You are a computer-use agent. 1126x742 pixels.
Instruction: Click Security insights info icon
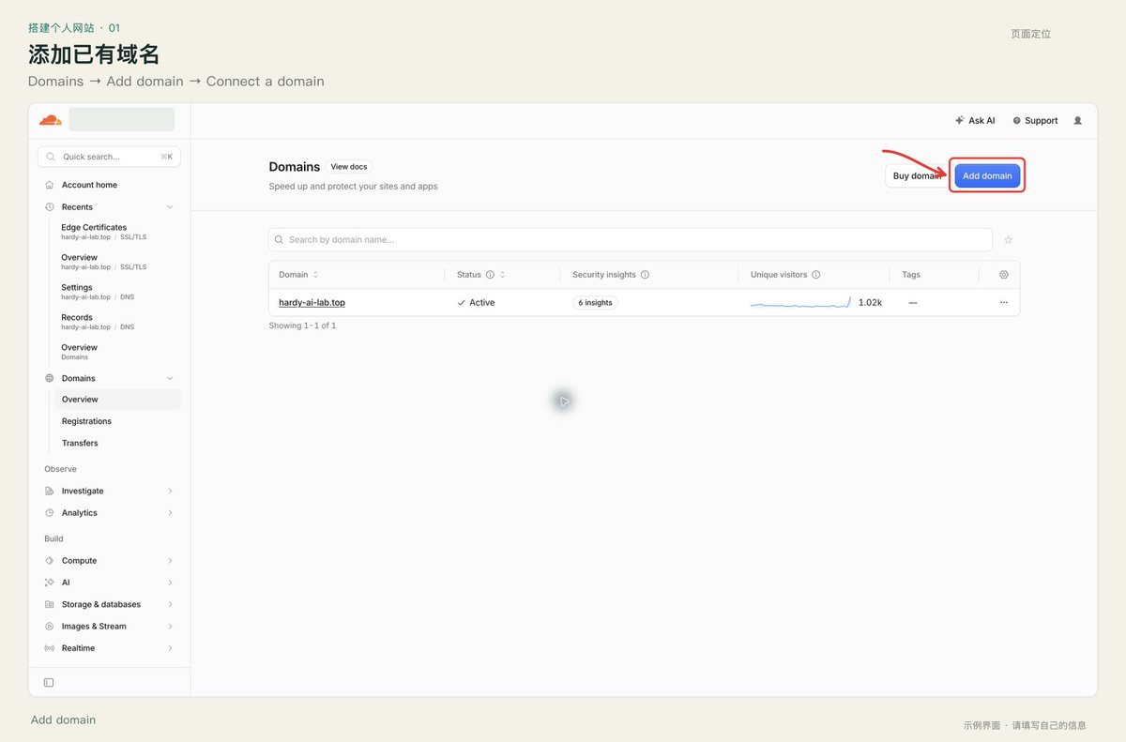[x=645, y=275]
